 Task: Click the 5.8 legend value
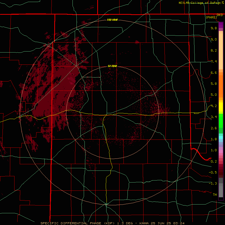pyautogui.click(x=214, y=84)
